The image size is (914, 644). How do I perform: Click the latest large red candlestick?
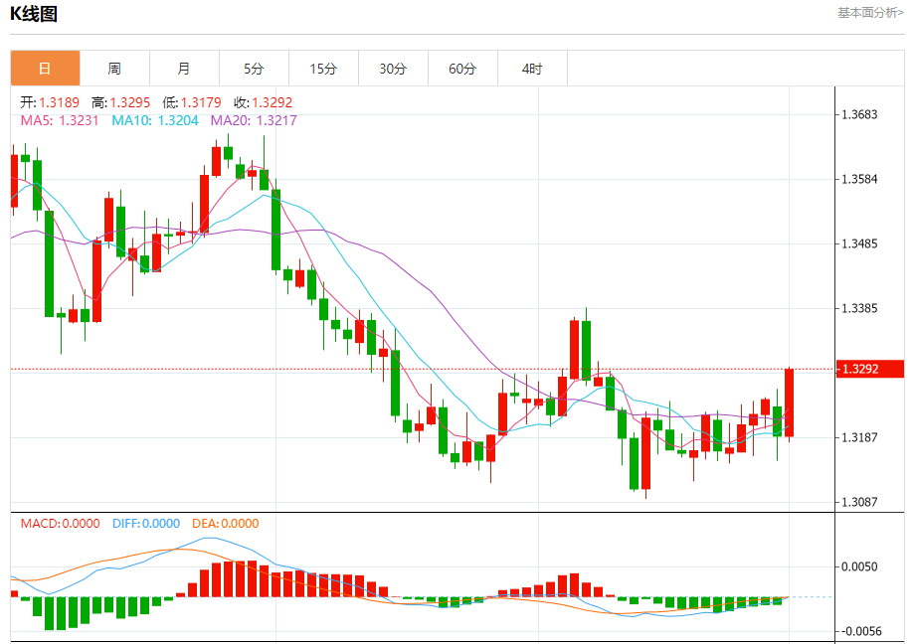[790, 402]
